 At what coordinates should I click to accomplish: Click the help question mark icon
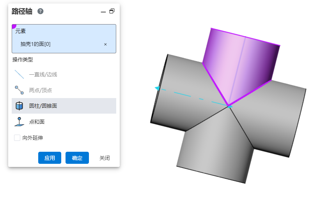(x=41, y=11)
